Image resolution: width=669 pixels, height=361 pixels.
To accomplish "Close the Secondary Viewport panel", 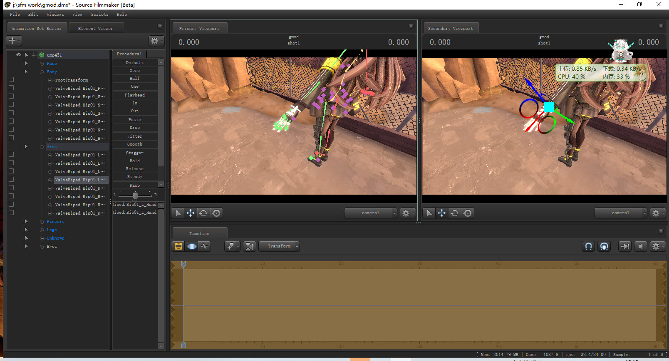I will pyautogui.click(x=661, y=26).
